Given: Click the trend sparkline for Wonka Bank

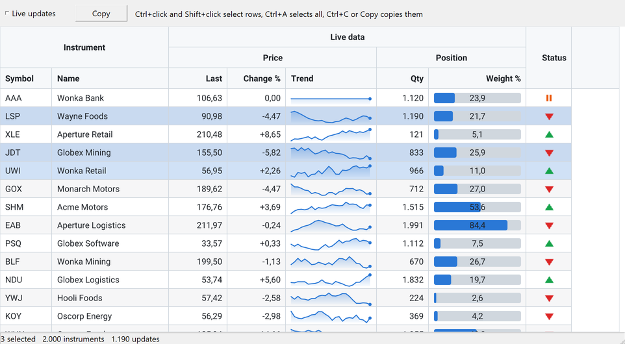Looking at the screenshot, I should click(331, 99).
